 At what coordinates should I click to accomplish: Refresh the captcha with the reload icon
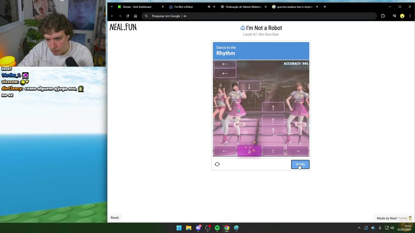tap(217, 164)
